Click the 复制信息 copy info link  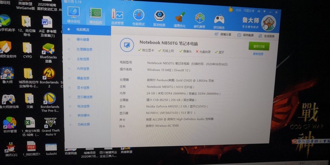click(258, 54)
